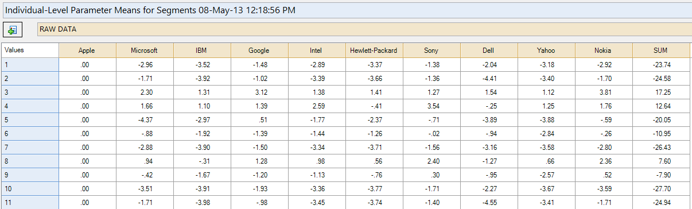
Task: Select row header 1
Action: [29, 64]
